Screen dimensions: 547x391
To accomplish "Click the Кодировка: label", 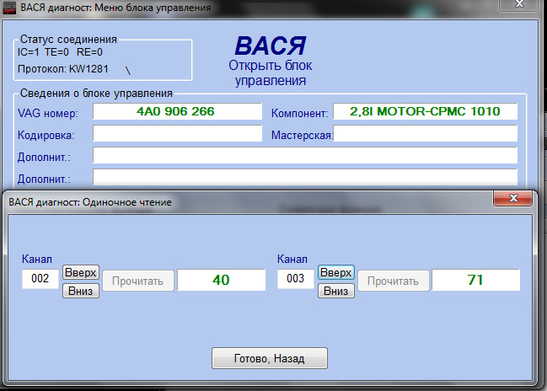I will coord(46,136).
